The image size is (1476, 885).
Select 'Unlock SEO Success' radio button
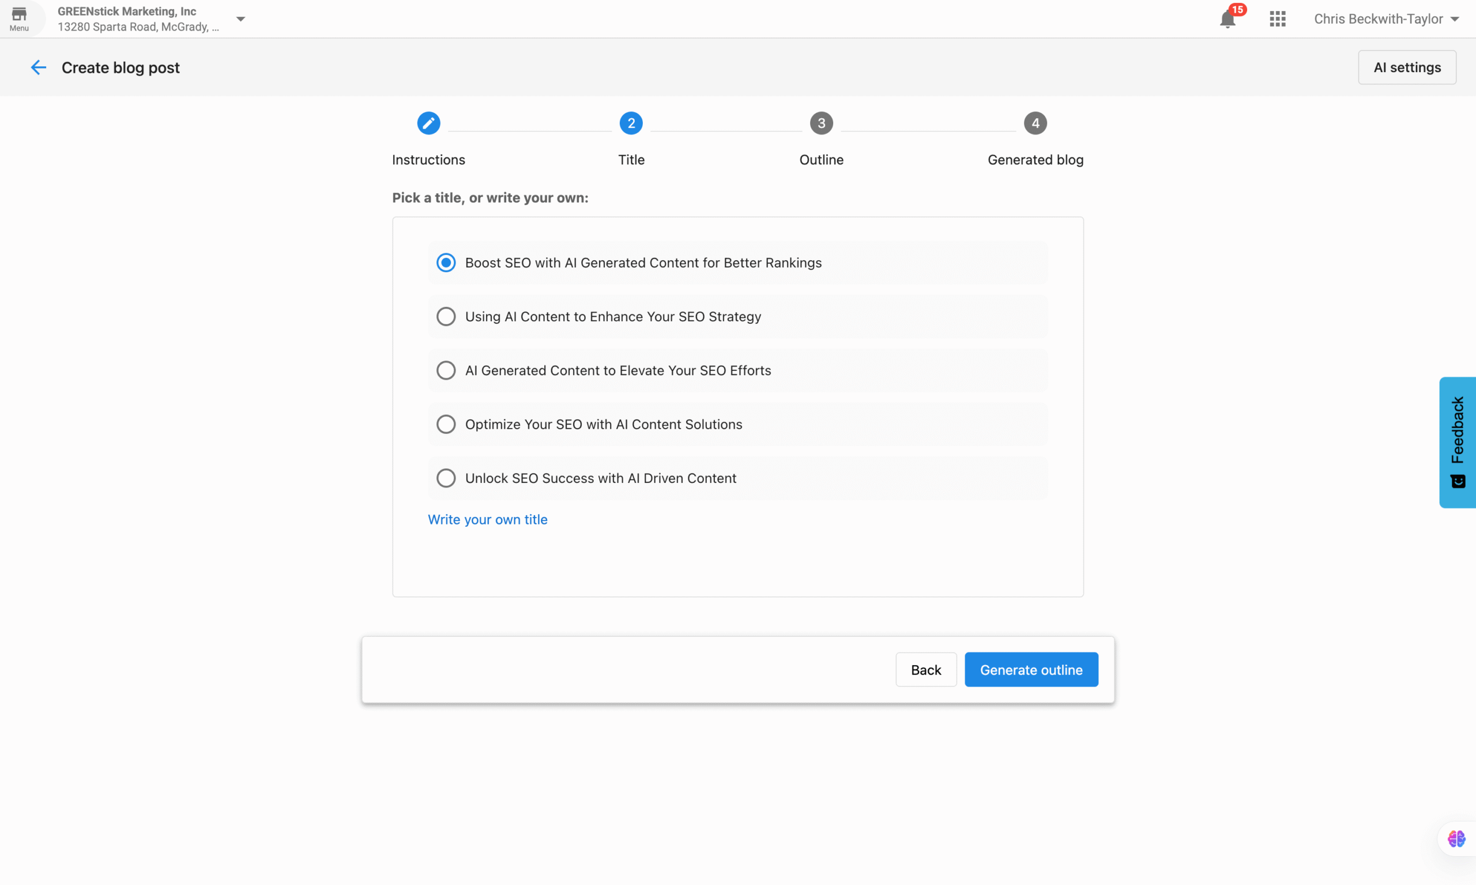click(446, 478)
